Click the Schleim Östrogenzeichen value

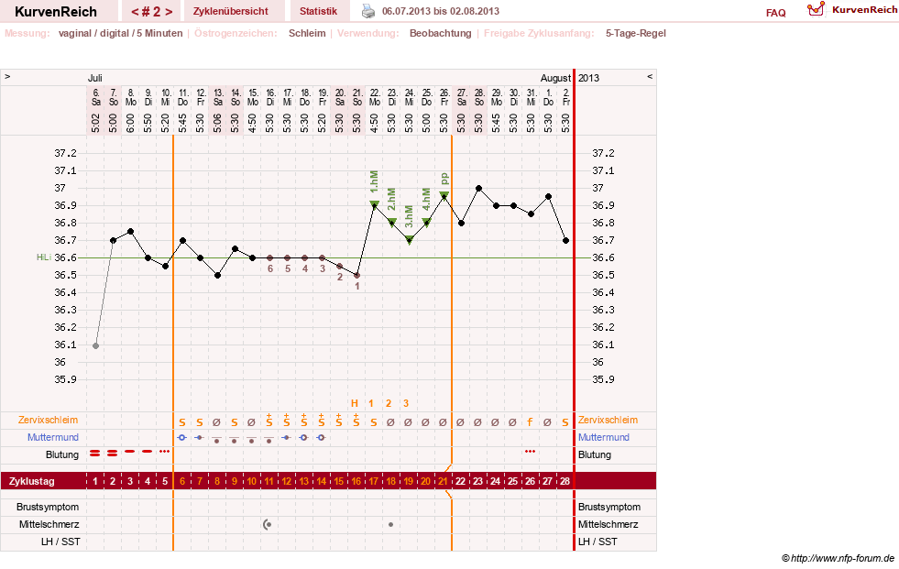307,33
